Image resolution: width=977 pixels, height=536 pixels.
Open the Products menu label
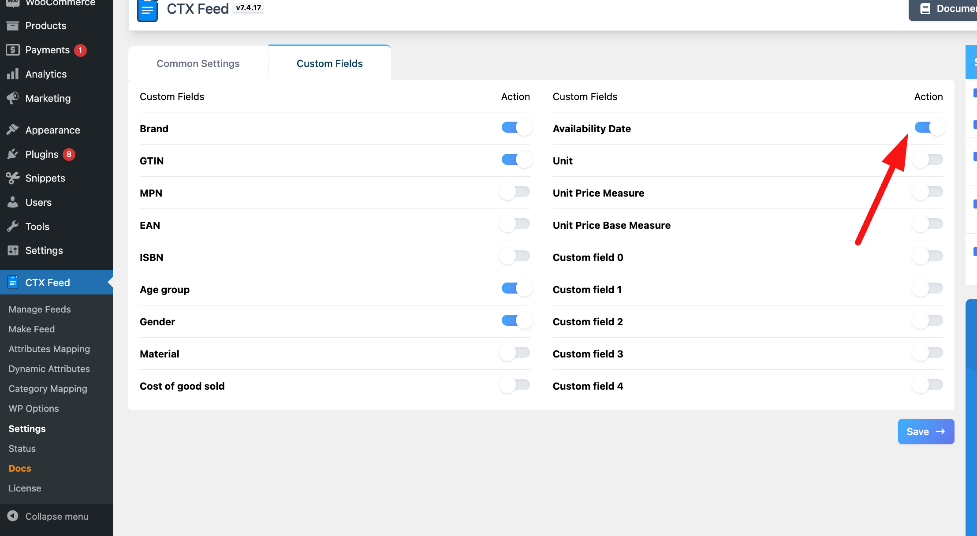click(x=46, y=26)
